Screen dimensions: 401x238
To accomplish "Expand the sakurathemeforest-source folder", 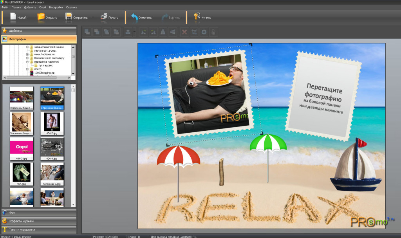I will click(x=28, y=47).
